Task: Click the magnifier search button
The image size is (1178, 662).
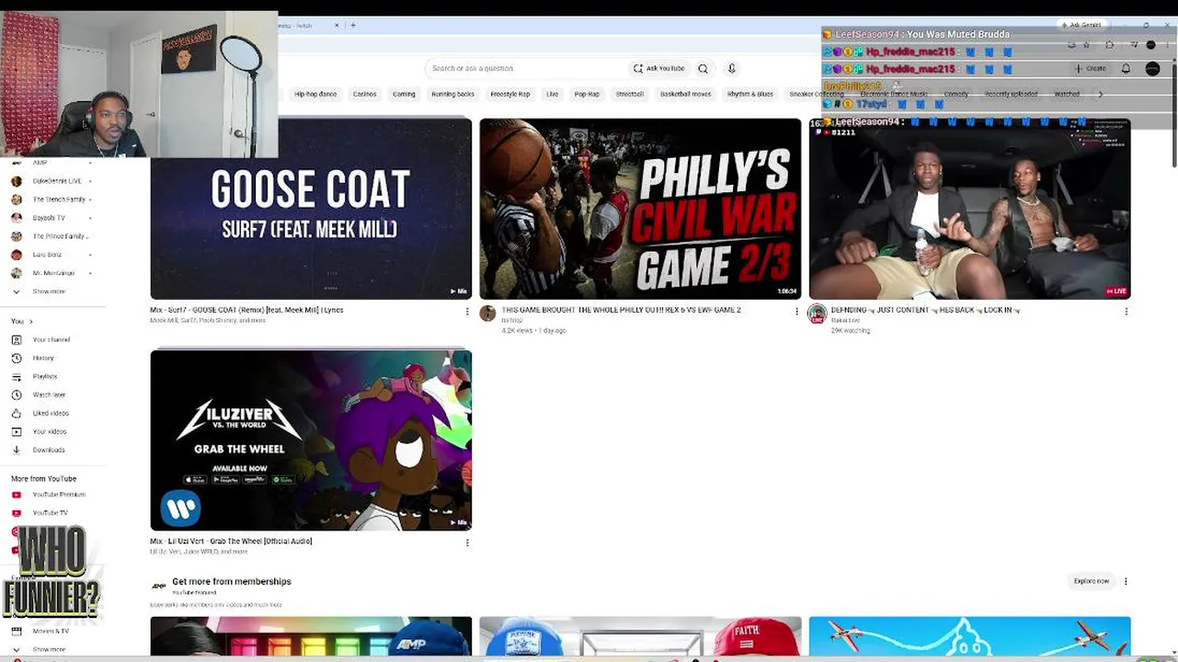Action: click(x=703, y=68)
